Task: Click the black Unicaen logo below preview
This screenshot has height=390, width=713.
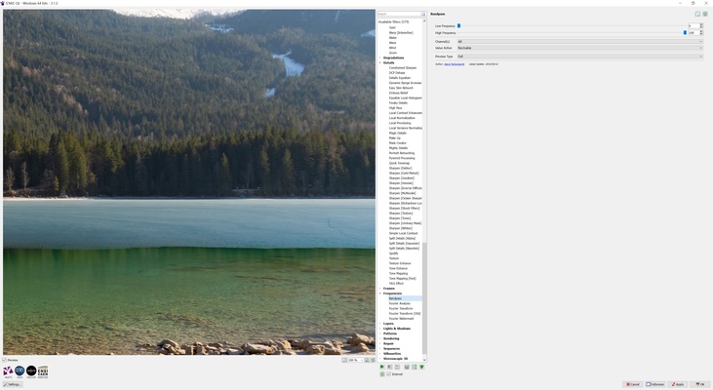Action: (x=31, y=371)
